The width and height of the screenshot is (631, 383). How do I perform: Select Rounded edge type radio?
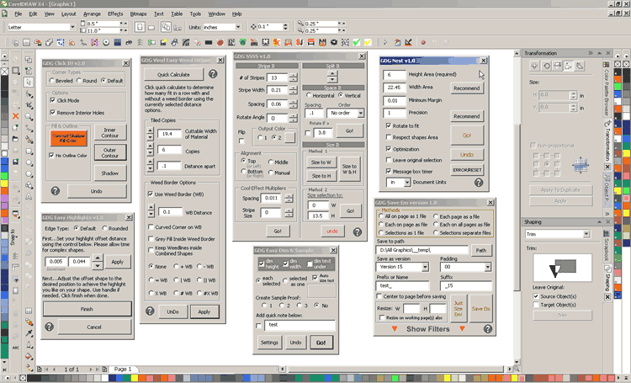[x=104, y=228]
